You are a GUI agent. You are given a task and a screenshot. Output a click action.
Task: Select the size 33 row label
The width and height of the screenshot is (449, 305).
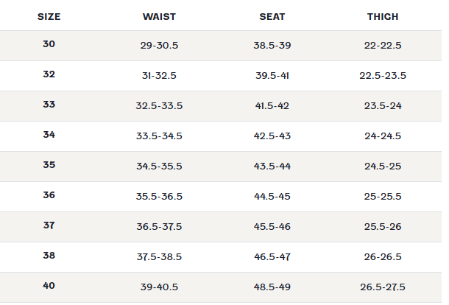(49, 105)
